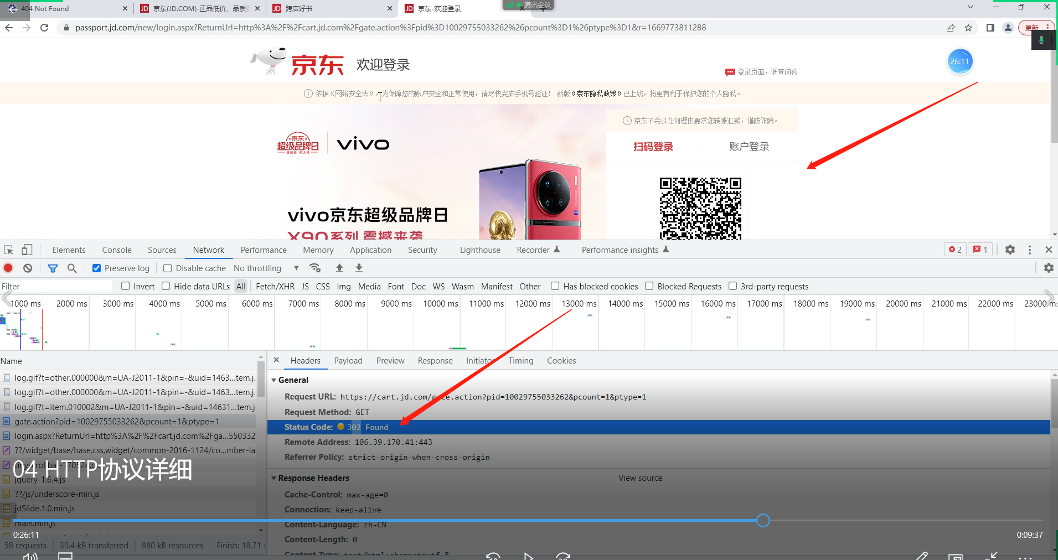This screenshot has width=1058, height=560.
Task: Open the Payload tab
Action: 348,361
